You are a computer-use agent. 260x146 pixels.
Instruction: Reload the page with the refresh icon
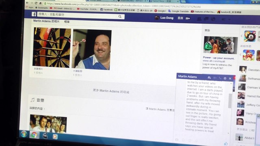click(36, 3)
